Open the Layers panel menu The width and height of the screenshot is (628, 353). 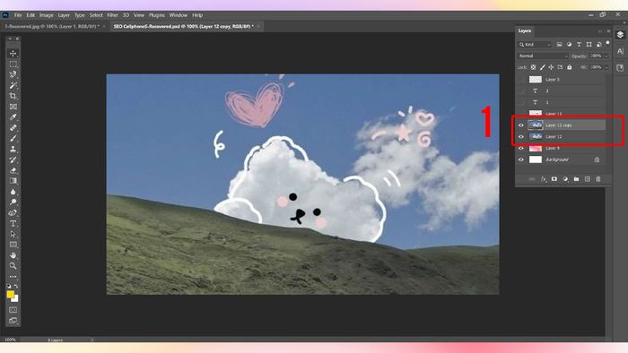608,31
